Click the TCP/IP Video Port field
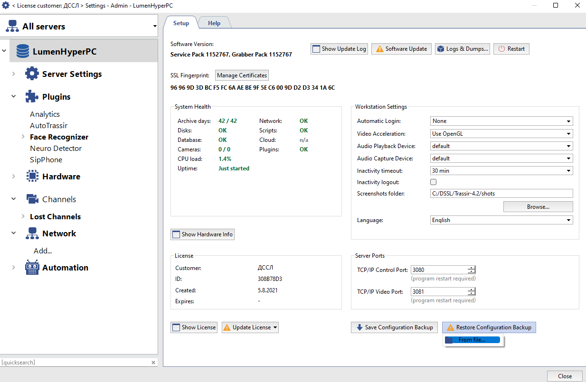Viewport: 586px width, 382px height. coord(439,292)
